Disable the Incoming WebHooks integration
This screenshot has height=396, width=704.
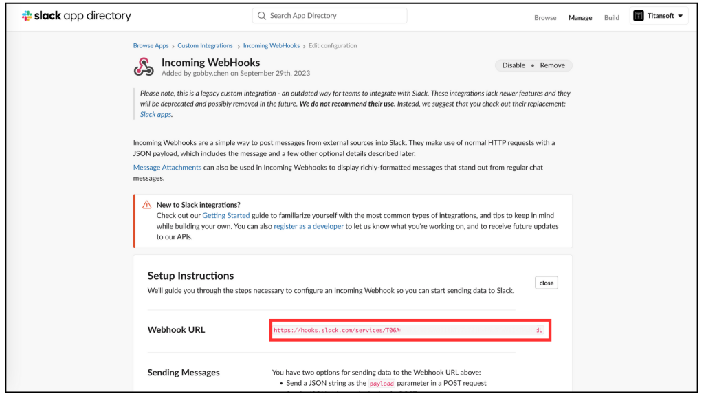(514, 65)
